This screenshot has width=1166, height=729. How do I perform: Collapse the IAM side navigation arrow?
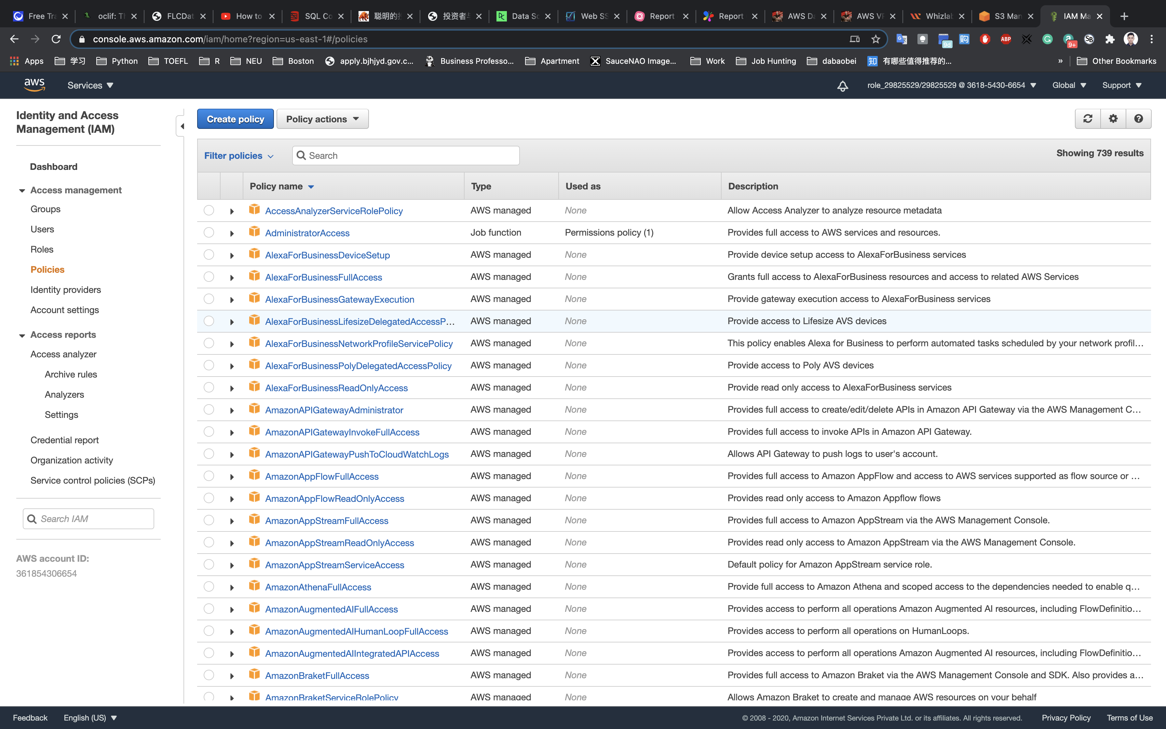182,126
